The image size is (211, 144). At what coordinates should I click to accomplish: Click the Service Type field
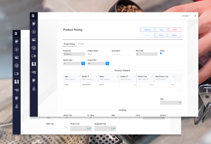point(72,63)
